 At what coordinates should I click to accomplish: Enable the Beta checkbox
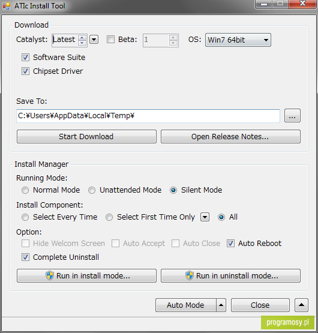coord(110,40)
